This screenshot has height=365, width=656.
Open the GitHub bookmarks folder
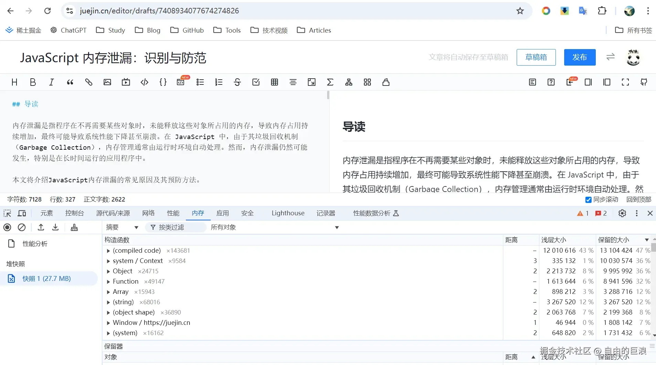point(187,30)
